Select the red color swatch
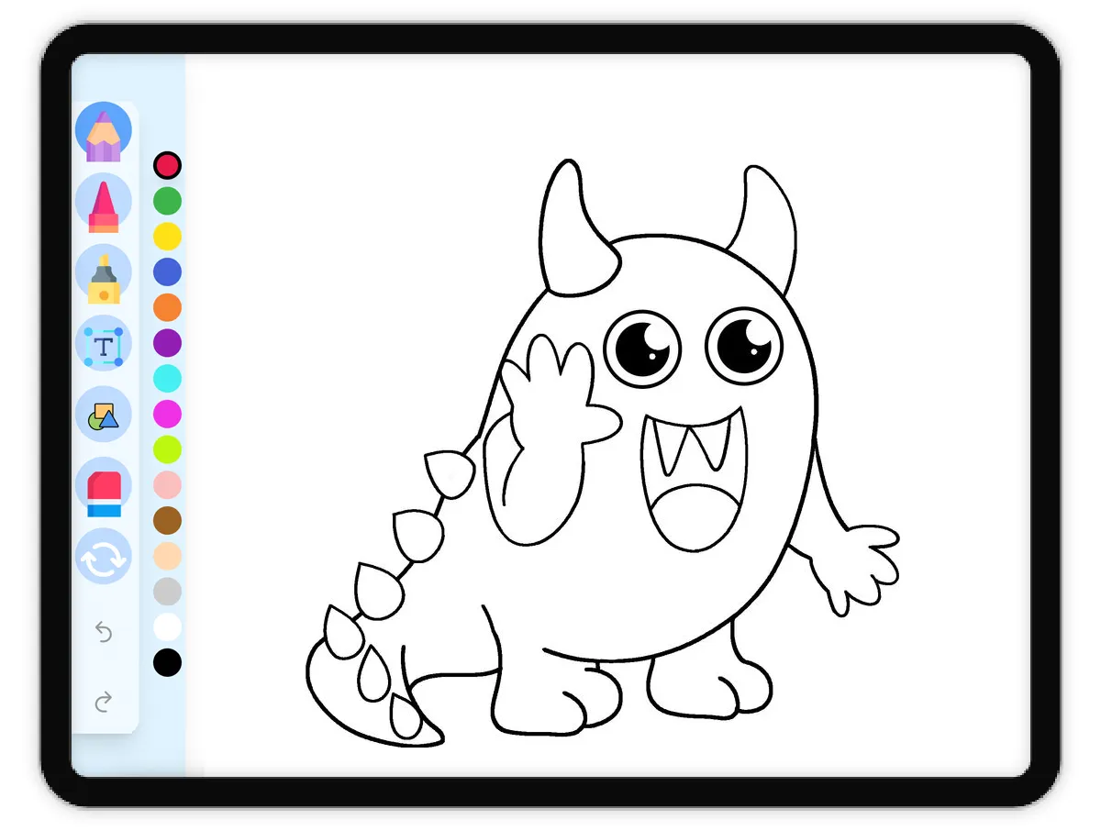The height and width of the screenshot is (831, 1101). 167,166
